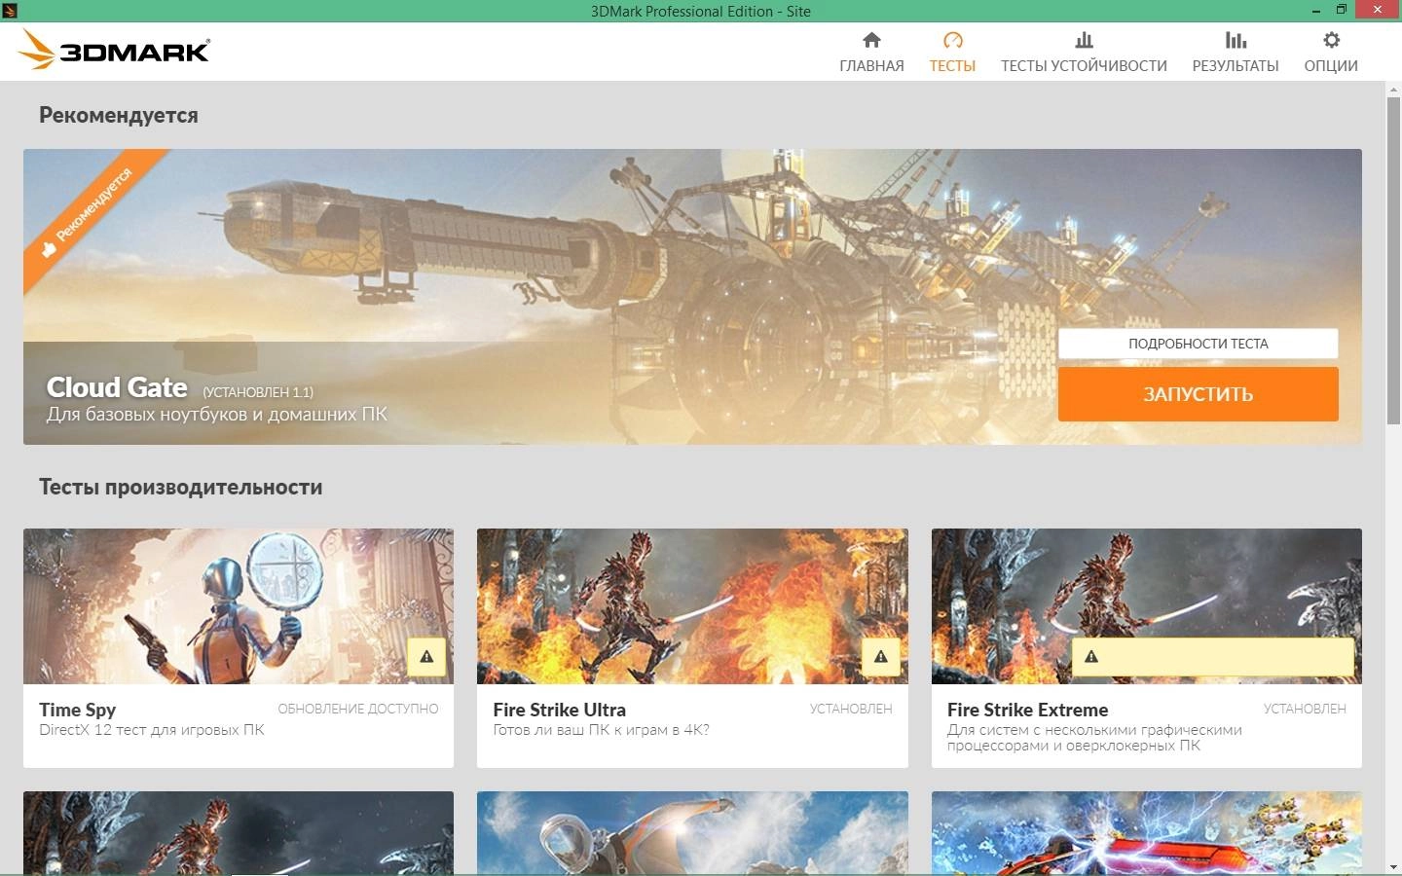Select the ТЕСТЫ tab label
Image resolution: width=1402 pixels, height=876 pixels.
[x=952, y=65]
